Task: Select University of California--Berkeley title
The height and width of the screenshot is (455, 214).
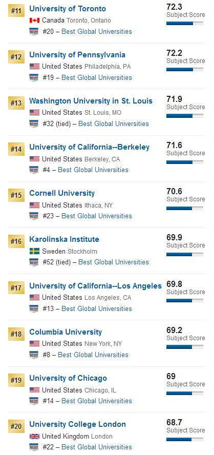Action: [89, 147]
